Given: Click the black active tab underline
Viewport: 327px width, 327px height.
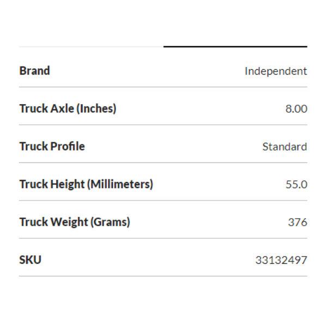Looking at the screenshot, I should (x=235, y=47).
